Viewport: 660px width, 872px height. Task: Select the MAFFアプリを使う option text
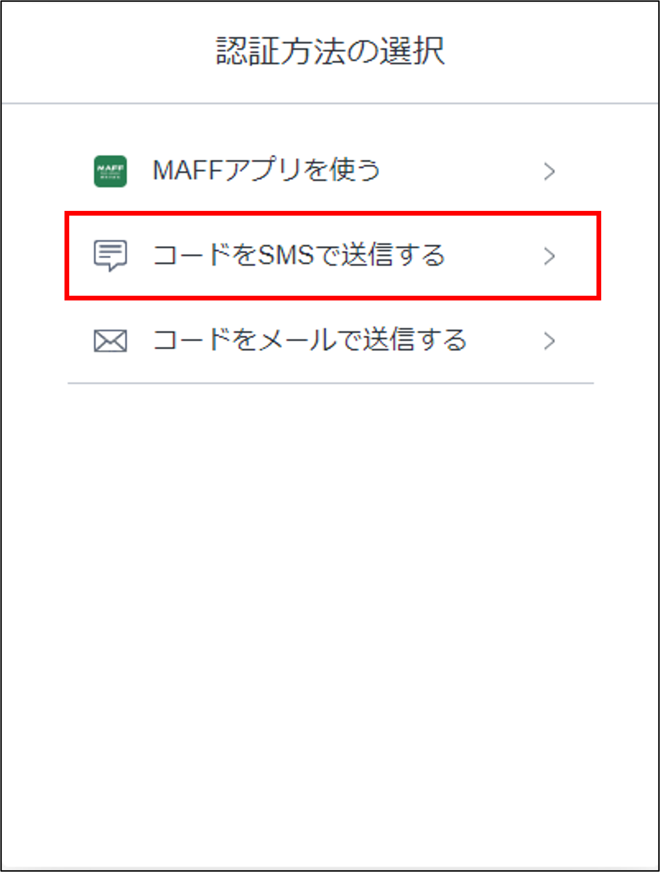click(266, 170)
